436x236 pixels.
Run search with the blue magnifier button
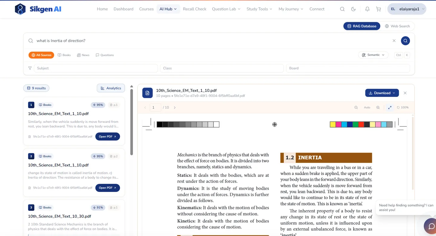pyautogui.click(x=405, y=41)
